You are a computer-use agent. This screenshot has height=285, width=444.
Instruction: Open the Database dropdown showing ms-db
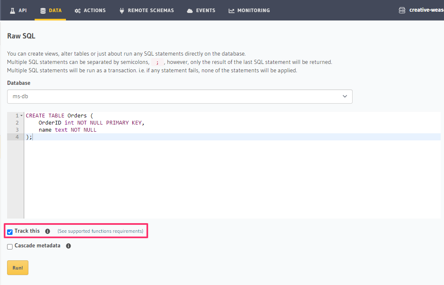click(179, 96)
